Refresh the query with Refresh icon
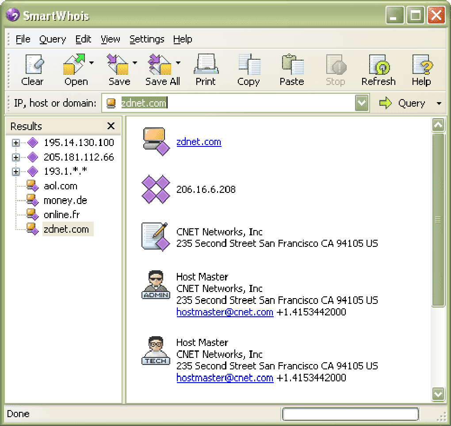 379,65
